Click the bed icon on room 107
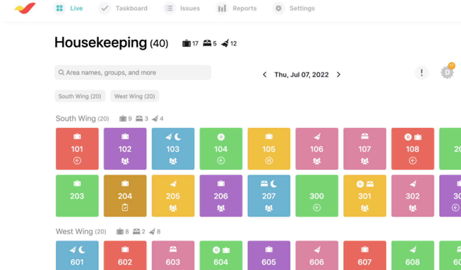461x270 pixels. pos(365,136)
